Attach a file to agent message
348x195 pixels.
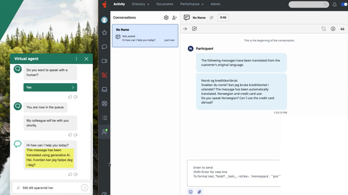coord(199,192)
